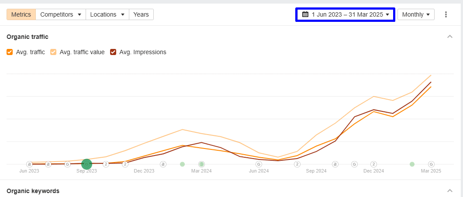Switch to the Years tab

tap(141, 14)
